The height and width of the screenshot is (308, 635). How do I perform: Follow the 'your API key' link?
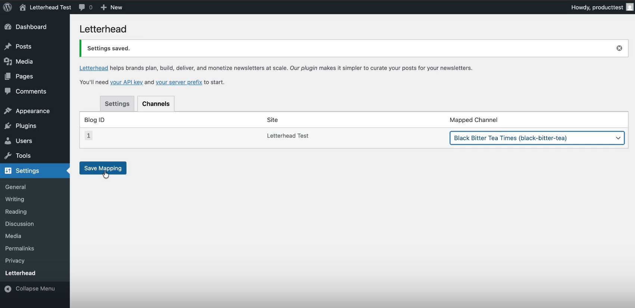pyautogui.click(x=126, y=82)
